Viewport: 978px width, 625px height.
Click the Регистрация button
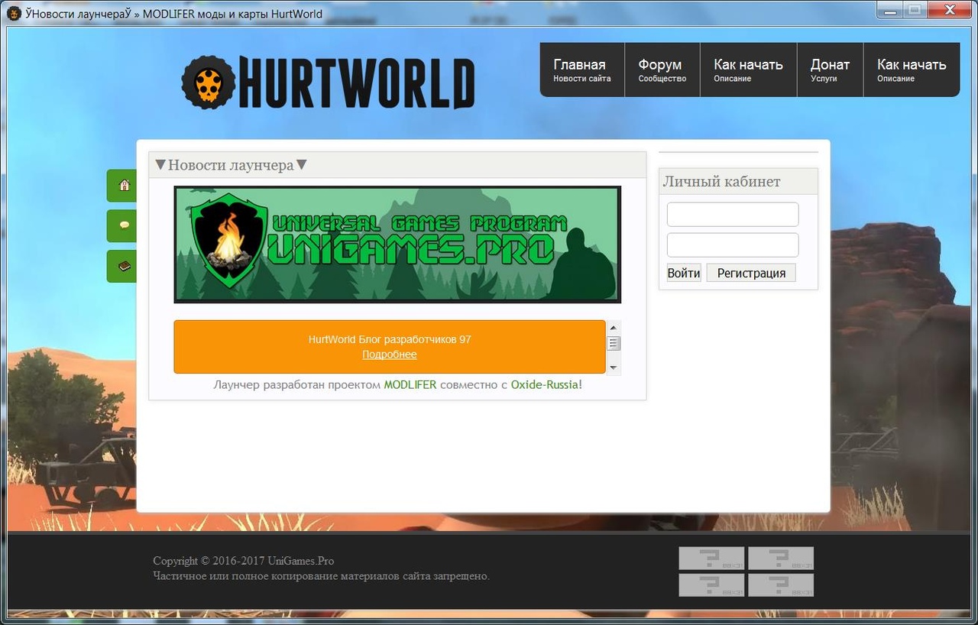[x=751, y=273]
